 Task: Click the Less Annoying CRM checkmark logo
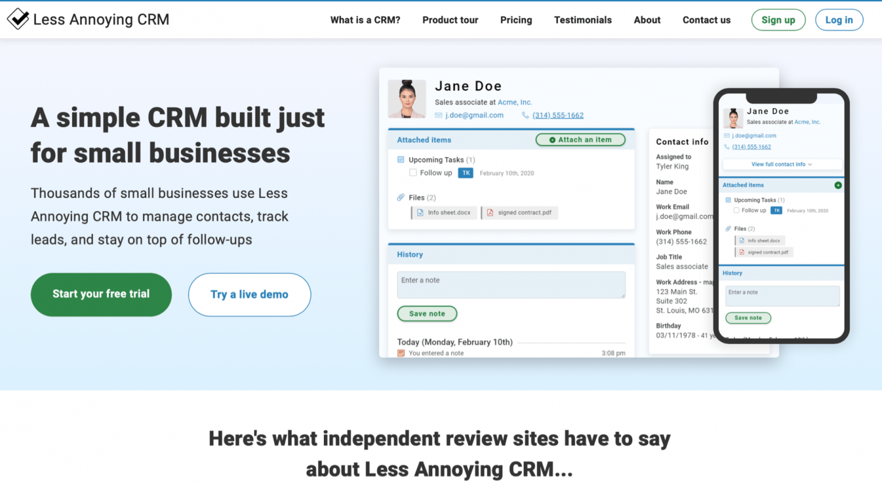(17, 18)
